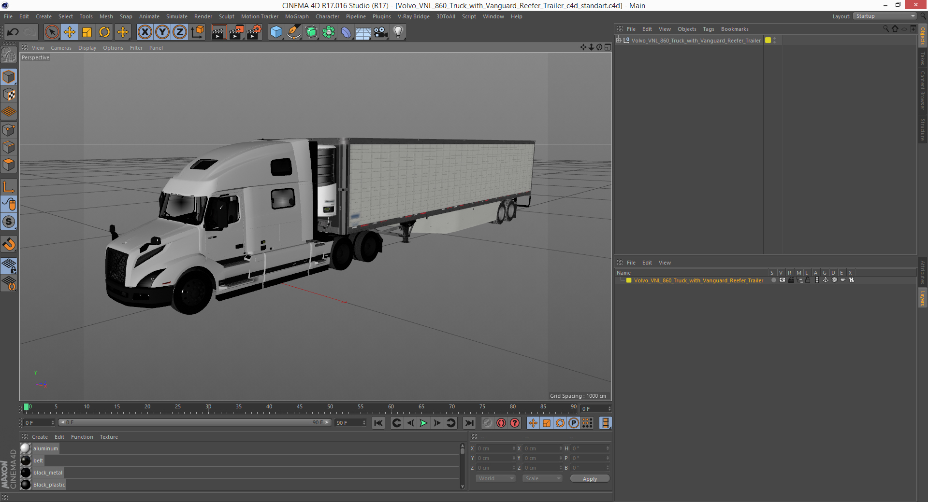Add a Cube primitive object

pos(276,32)
